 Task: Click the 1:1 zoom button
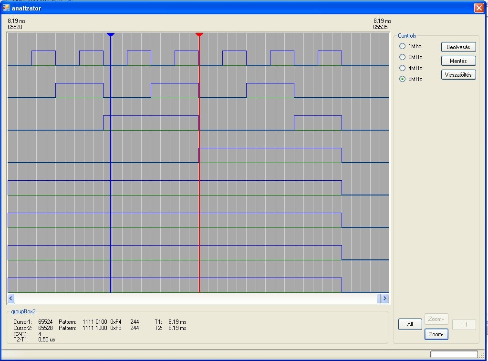[464, 325]
